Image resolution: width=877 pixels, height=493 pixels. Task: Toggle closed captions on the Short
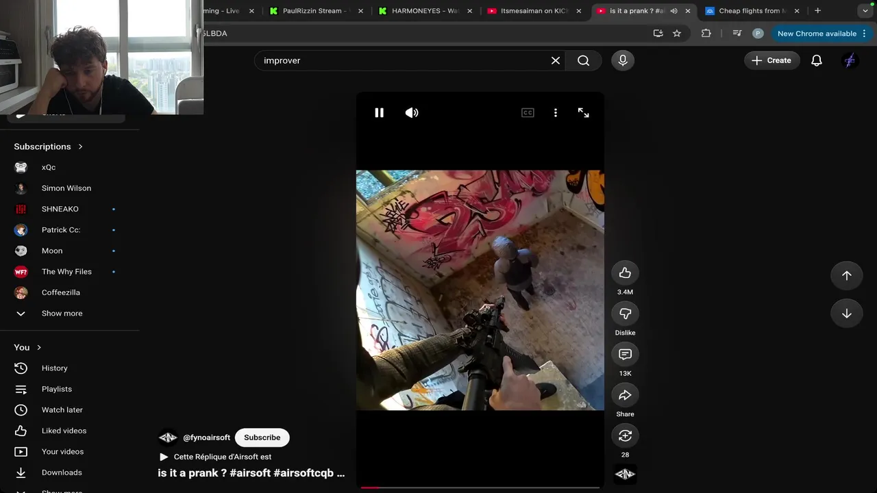[x=528, y=113]
